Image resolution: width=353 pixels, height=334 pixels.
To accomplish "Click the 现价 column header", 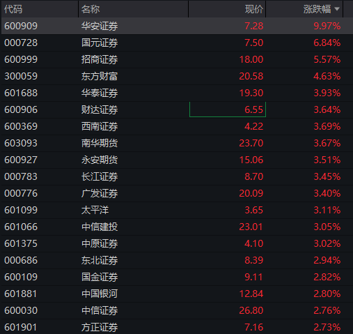I will pos(254,9).
